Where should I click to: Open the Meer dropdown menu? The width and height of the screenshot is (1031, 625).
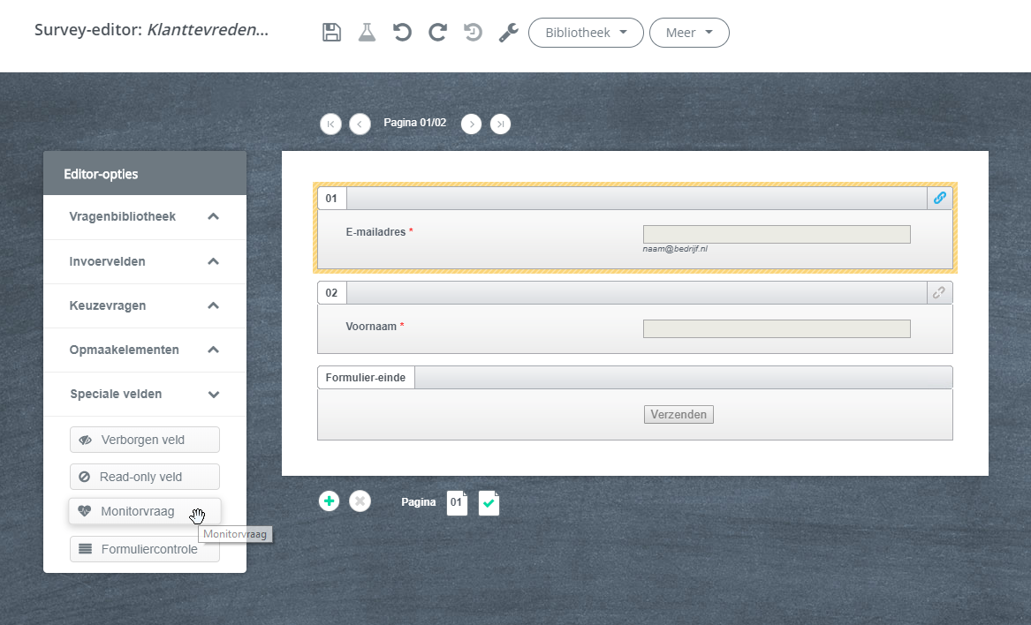coord(689,33)
